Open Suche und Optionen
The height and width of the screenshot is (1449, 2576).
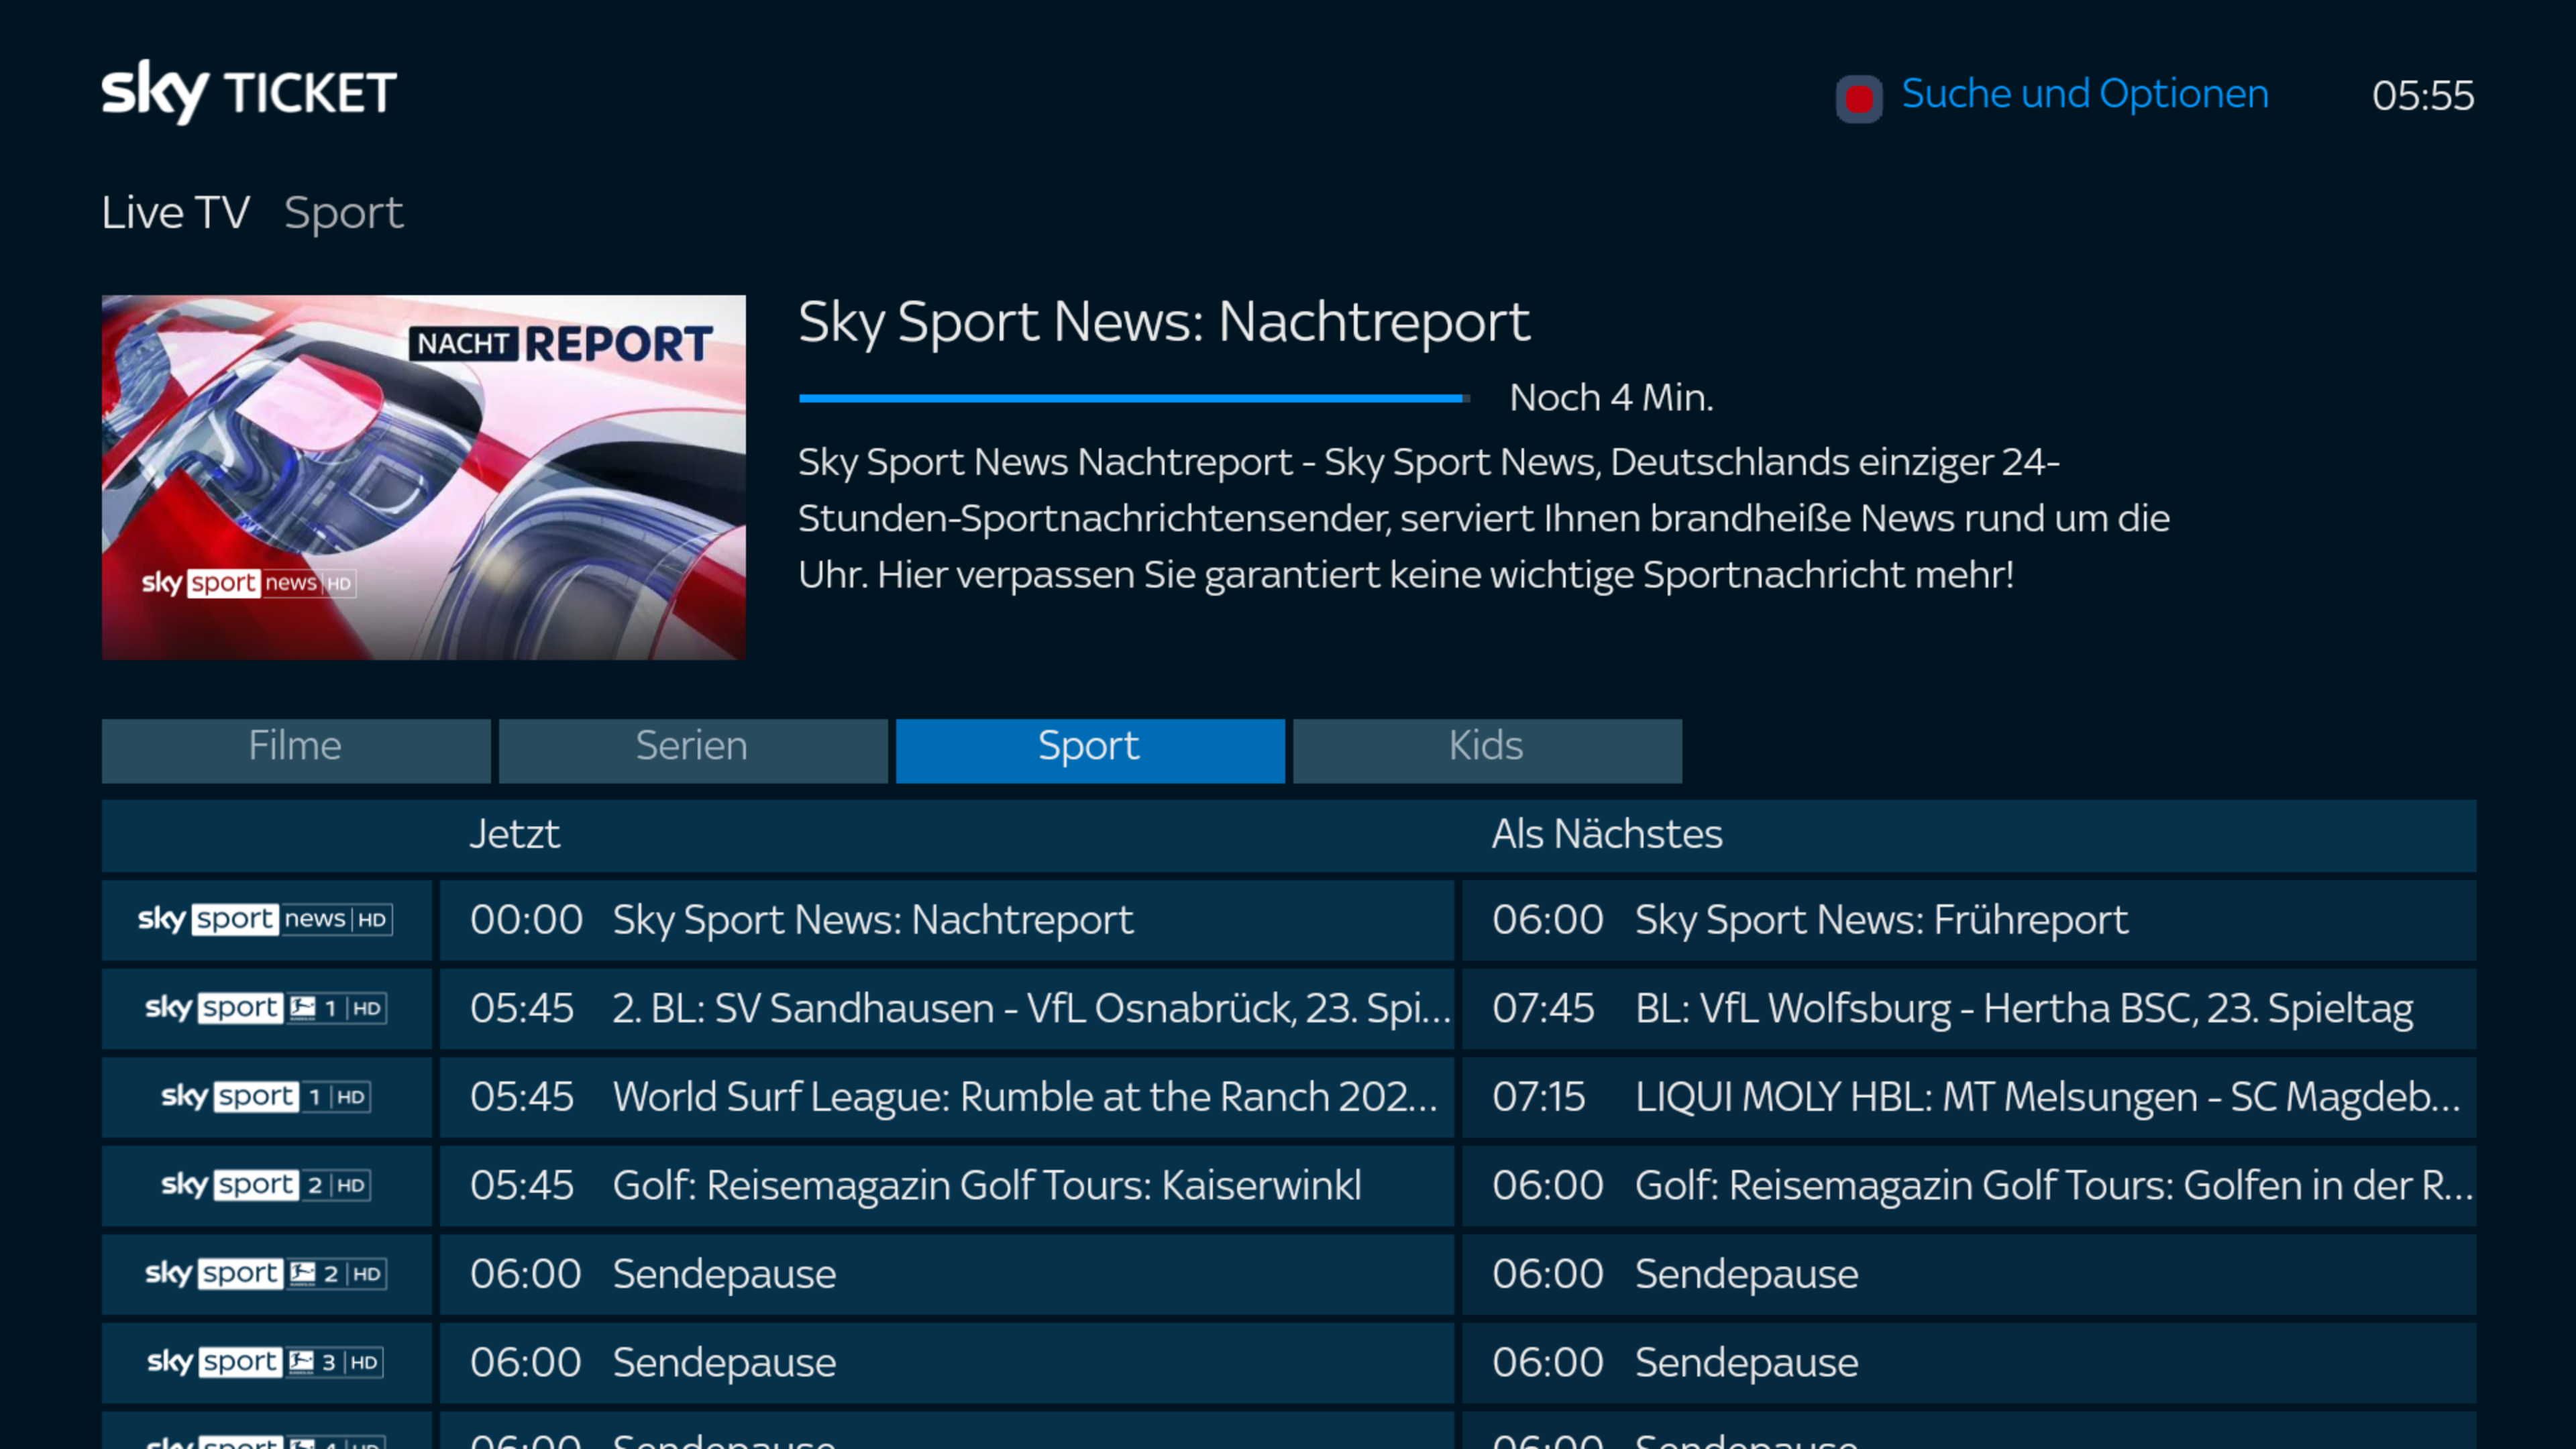[x=2085, y=94]
